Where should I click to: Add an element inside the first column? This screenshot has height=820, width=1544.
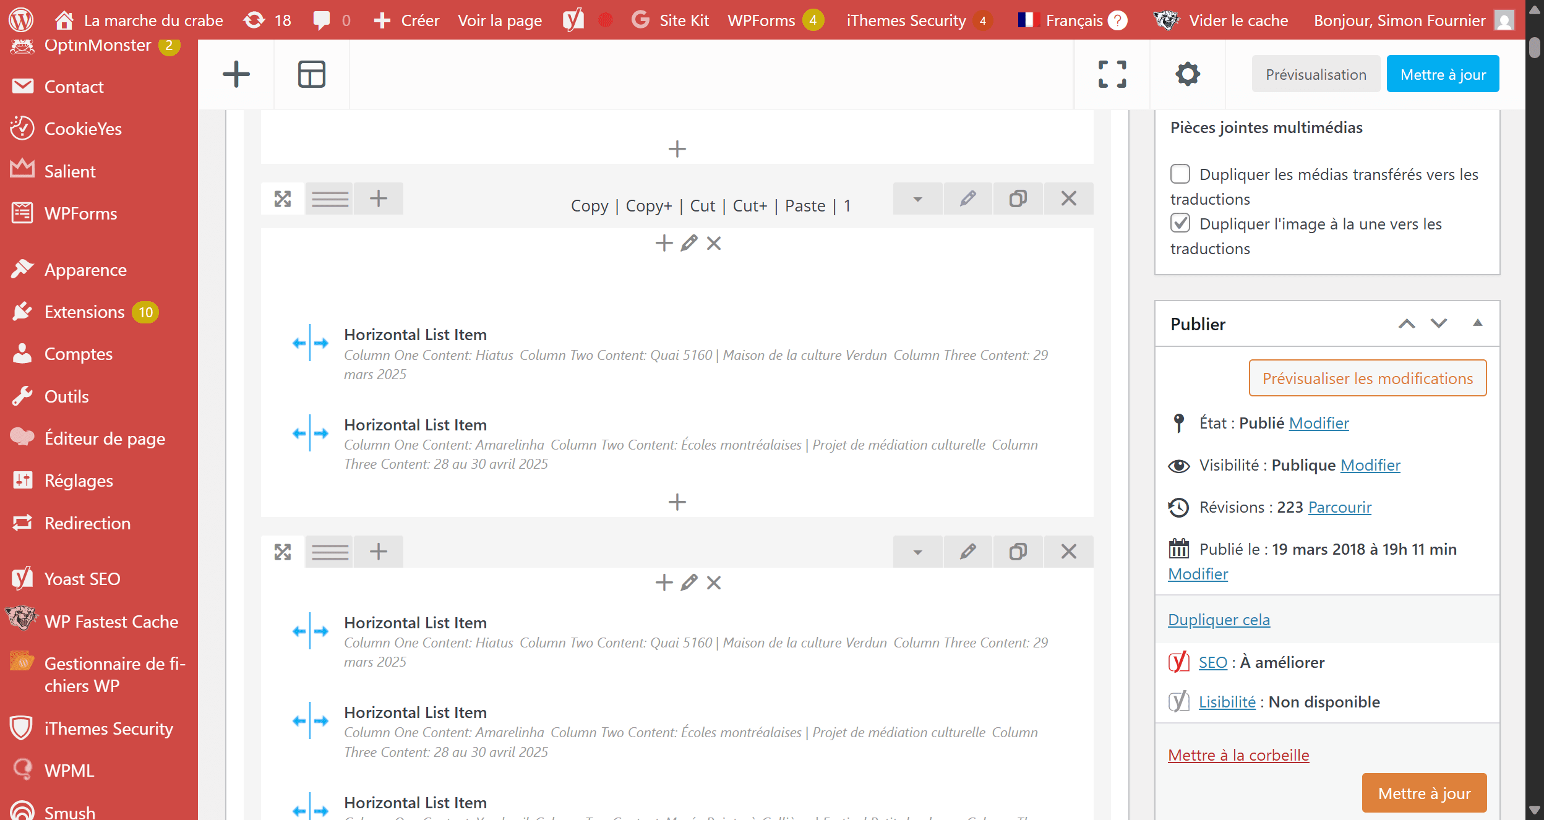(x=664, y=243)
